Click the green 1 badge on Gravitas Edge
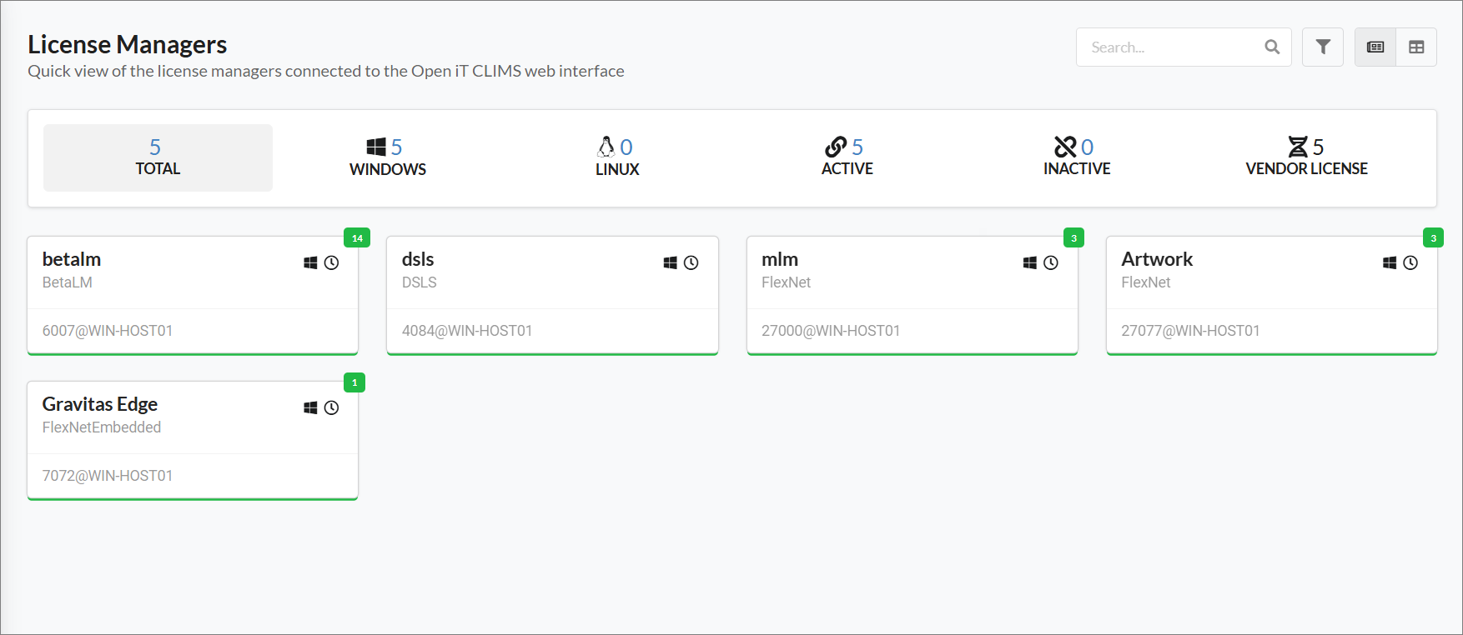This screenshot has width=1463, height=635. [x=354, y=383]
